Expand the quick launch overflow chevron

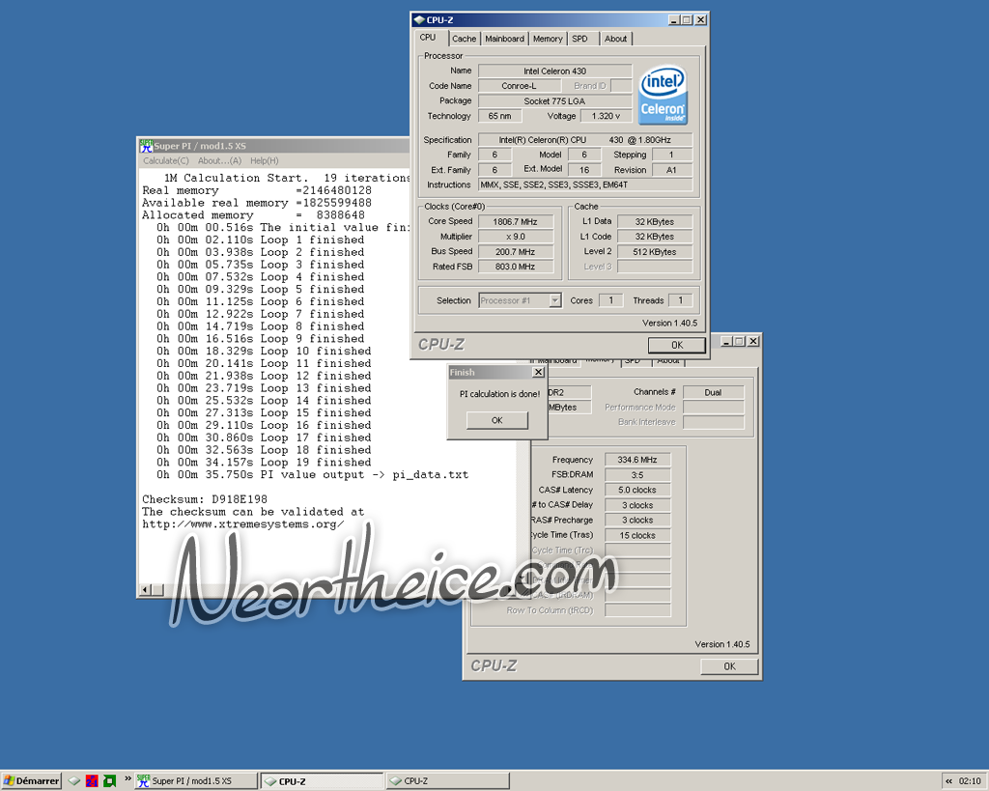tap(128, 779)
